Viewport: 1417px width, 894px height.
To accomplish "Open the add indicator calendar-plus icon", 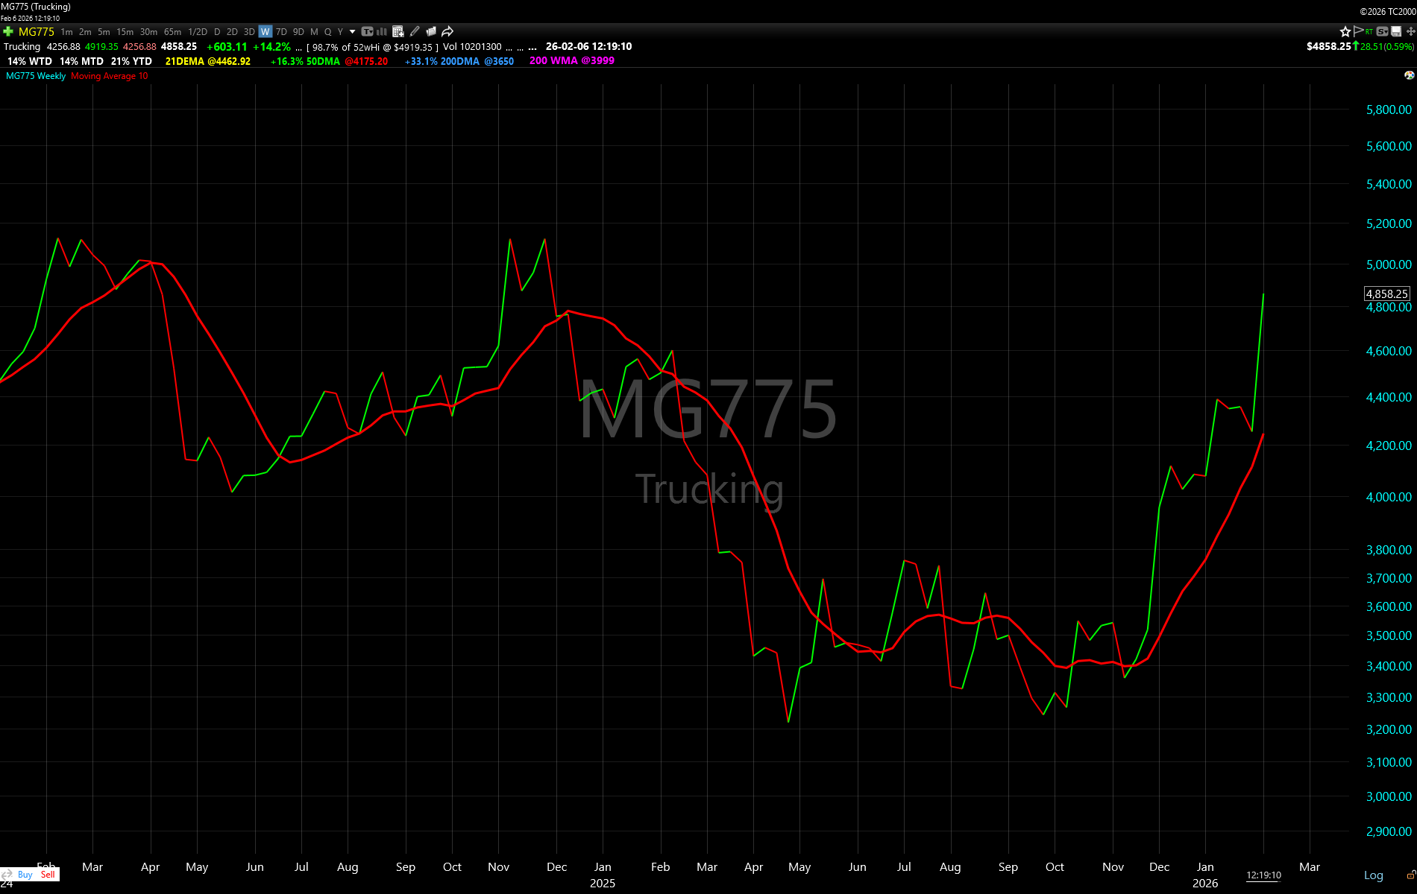I will click(398, 31).
